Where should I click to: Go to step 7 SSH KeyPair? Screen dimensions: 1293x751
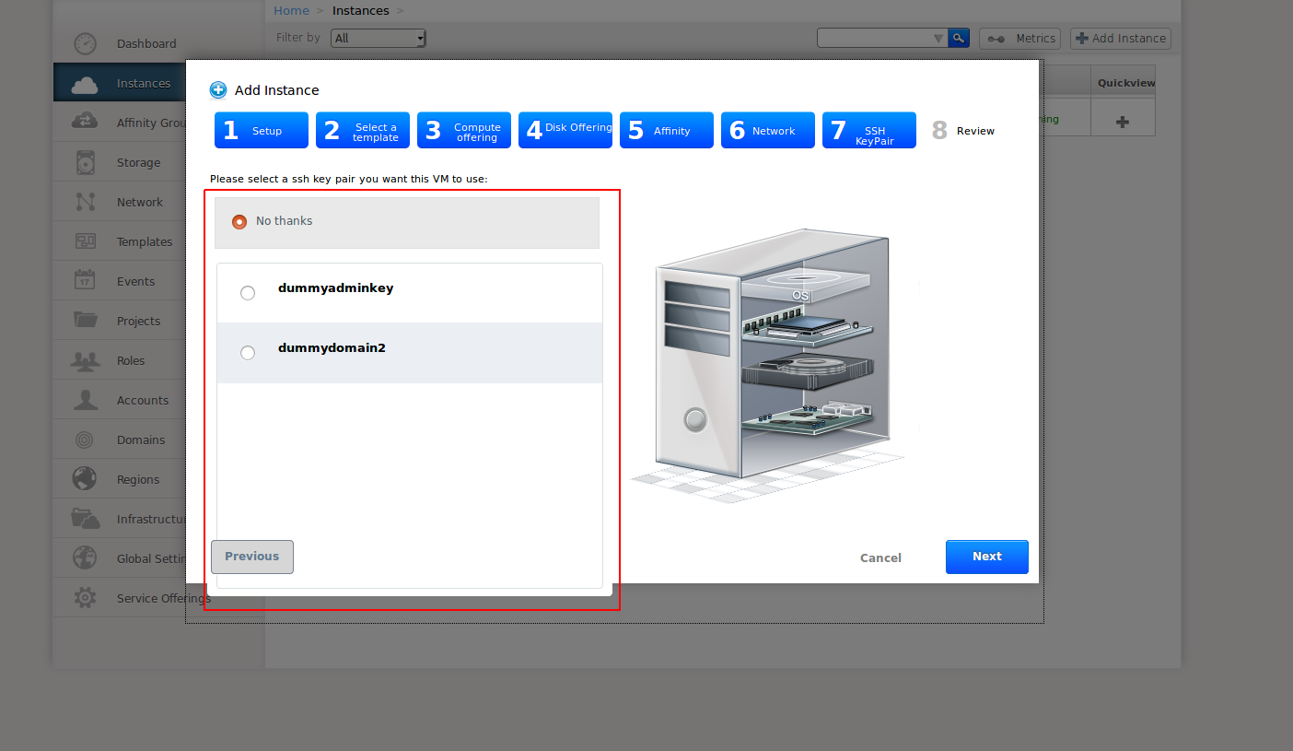coord(869,130)
